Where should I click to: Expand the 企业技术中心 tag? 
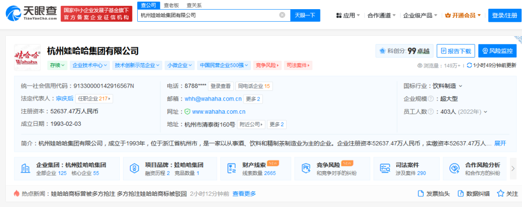click(x=90, y=65)
